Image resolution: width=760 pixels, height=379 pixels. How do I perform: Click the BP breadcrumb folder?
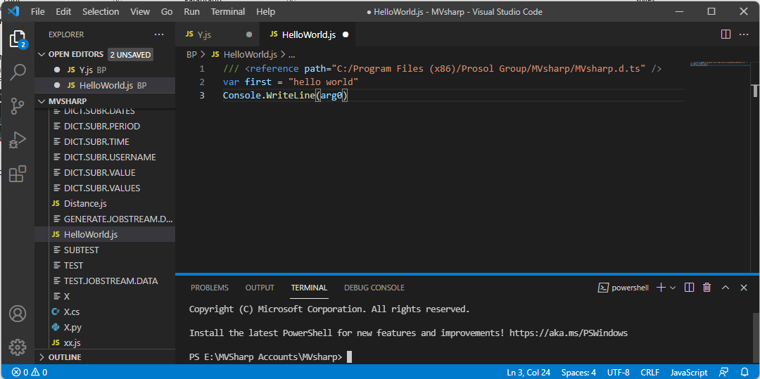192,55
